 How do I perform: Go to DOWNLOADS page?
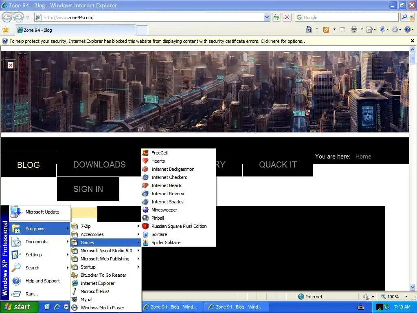(x=99, y=165)
